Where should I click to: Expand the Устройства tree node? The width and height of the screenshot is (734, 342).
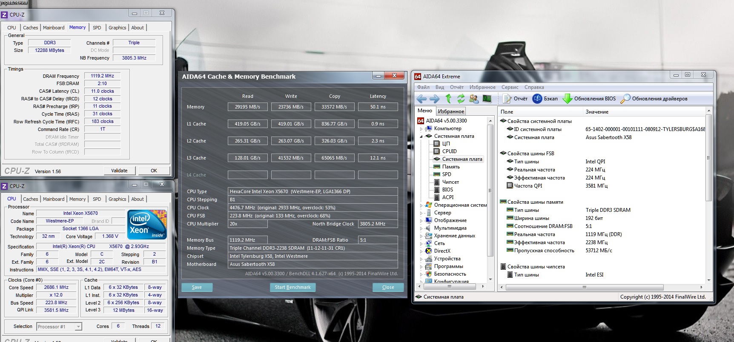(421, 259)
